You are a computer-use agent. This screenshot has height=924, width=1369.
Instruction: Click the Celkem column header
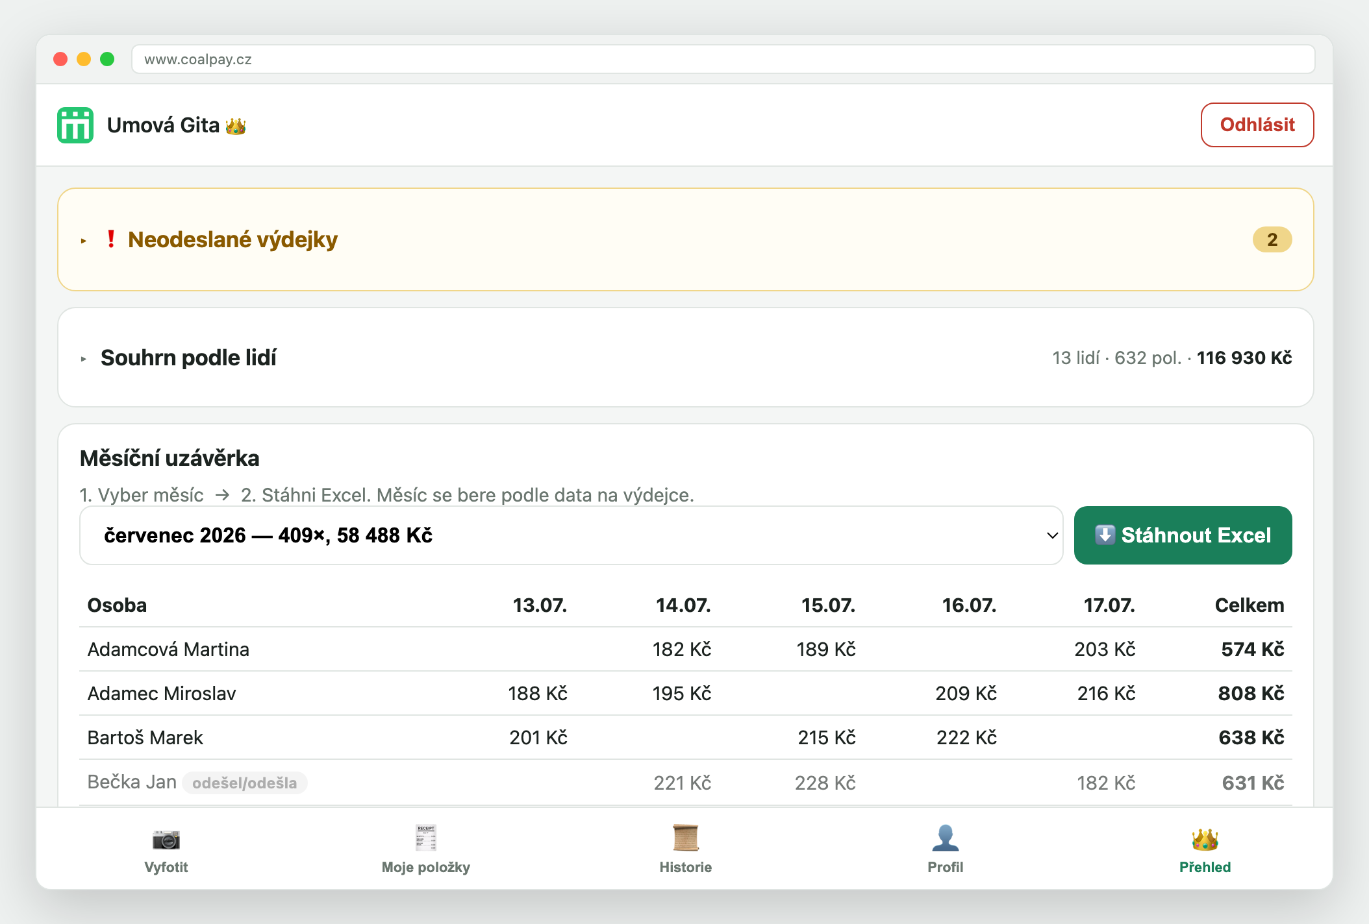(1250, 605)
